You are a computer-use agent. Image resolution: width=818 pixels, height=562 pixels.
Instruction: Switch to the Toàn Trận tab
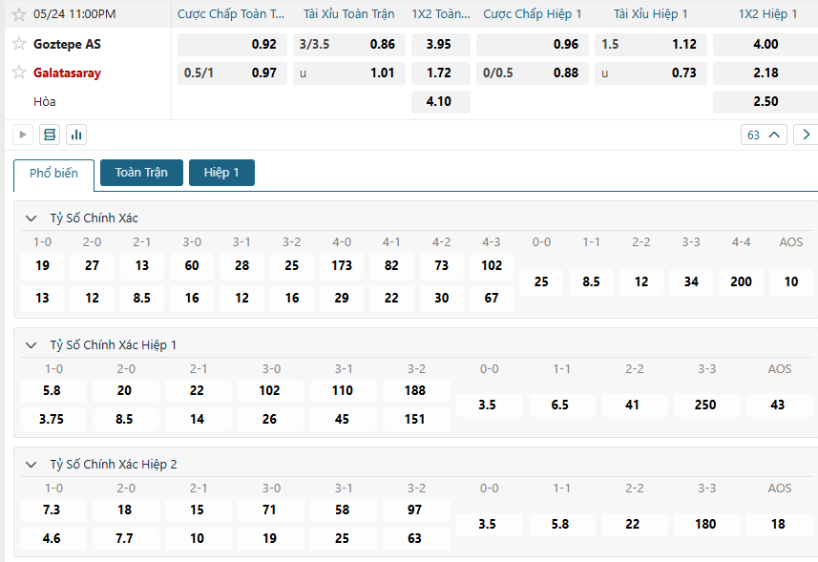141,173
